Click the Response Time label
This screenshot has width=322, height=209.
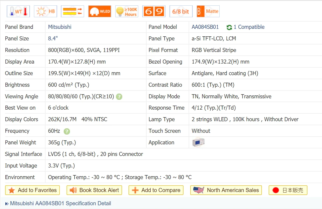tap(167, 107)
